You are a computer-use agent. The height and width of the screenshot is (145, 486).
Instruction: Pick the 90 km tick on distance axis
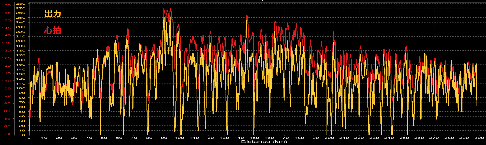click(x=164, y=138)
